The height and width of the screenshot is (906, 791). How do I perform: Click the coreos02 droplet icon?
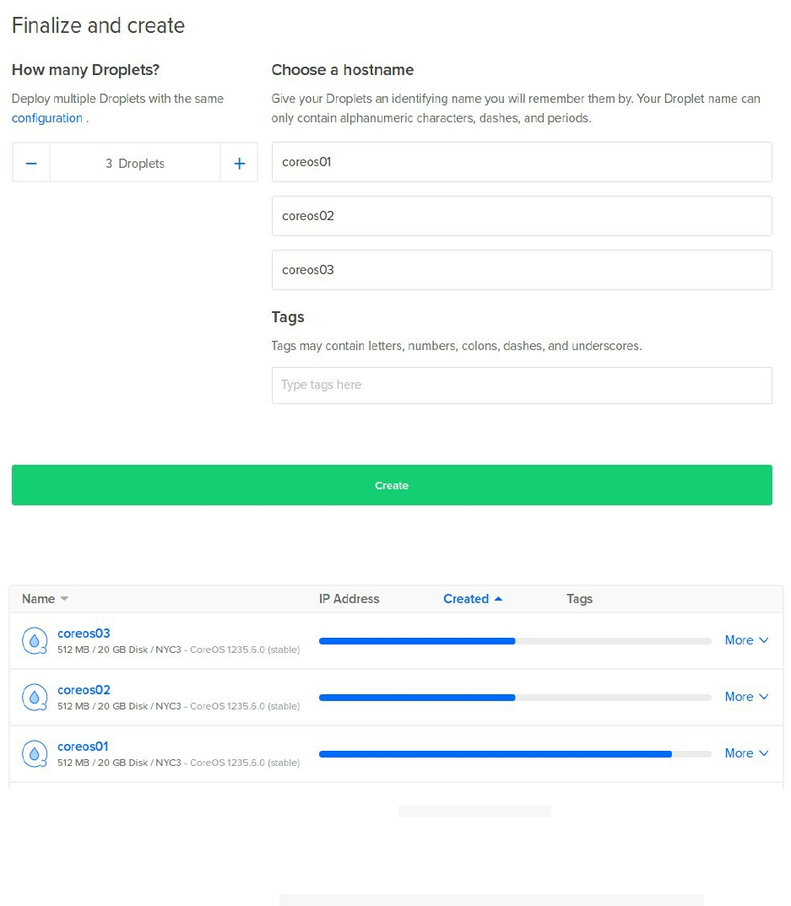click(35, 698)
